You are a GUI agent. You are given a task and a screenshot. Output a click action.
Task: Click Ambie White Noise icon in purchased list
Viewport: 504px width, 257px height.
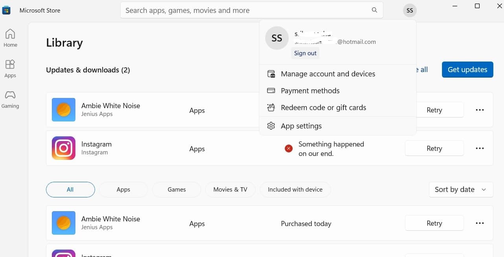coord(64,223)
